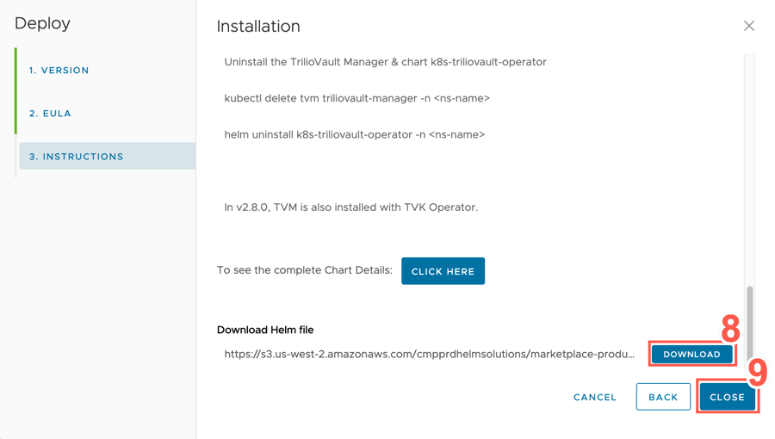Select the 3. Instructions step
Screen dimensions: 775x439
click(x=77, y=157)
